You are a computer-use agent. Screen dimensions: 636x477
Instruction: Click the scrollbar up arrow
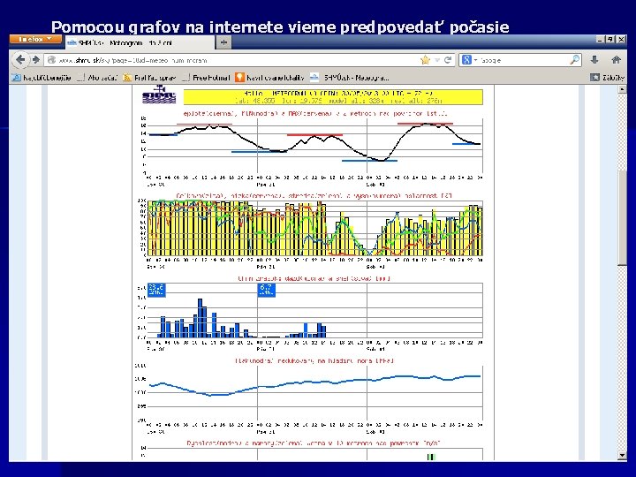[622, 89]
